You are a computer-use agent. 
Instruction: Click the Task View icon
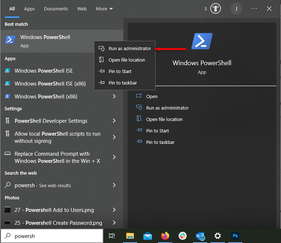click(112, 236)
